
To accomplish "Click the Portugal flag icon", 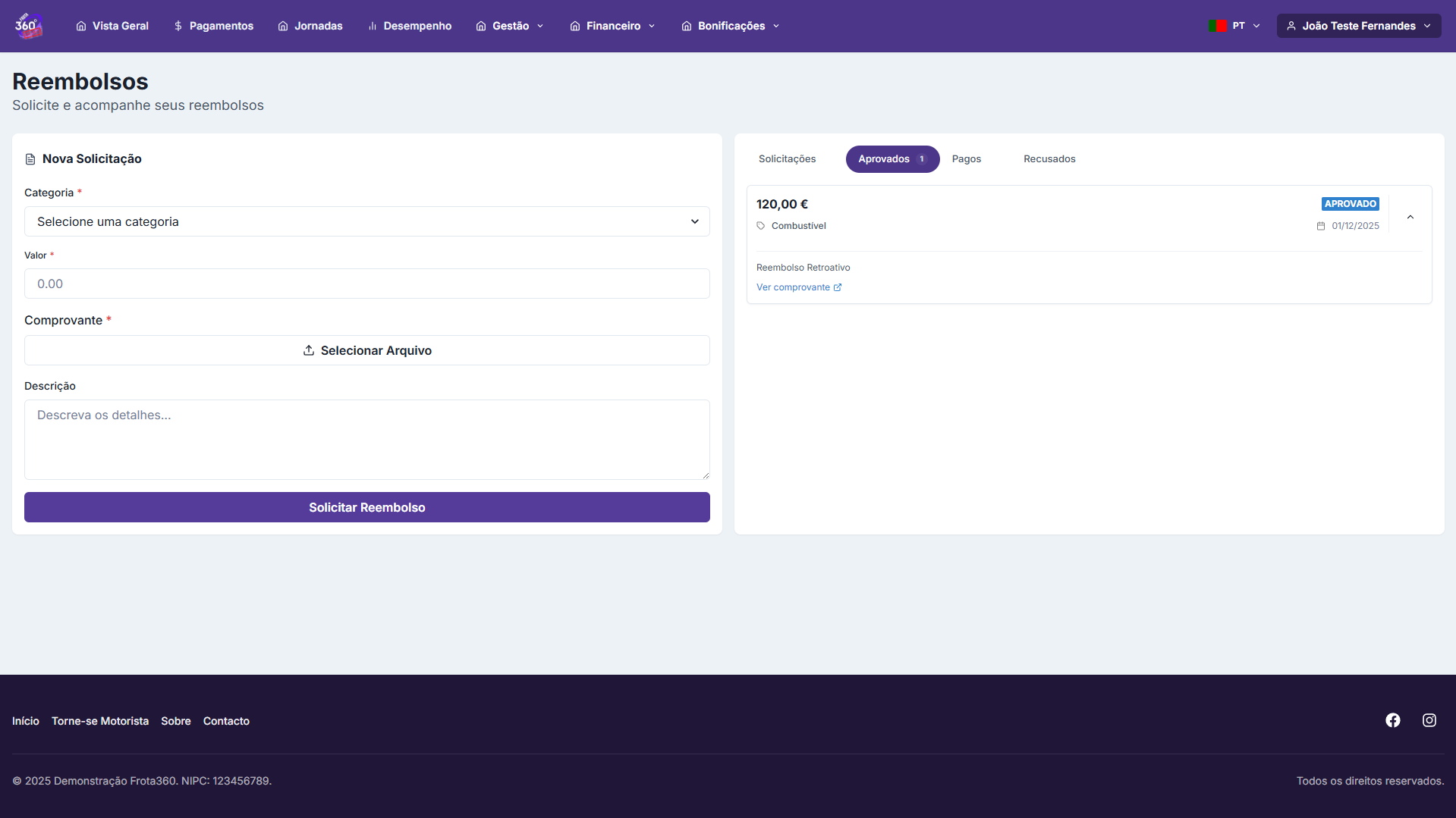I will click(x=1218, y=26).
